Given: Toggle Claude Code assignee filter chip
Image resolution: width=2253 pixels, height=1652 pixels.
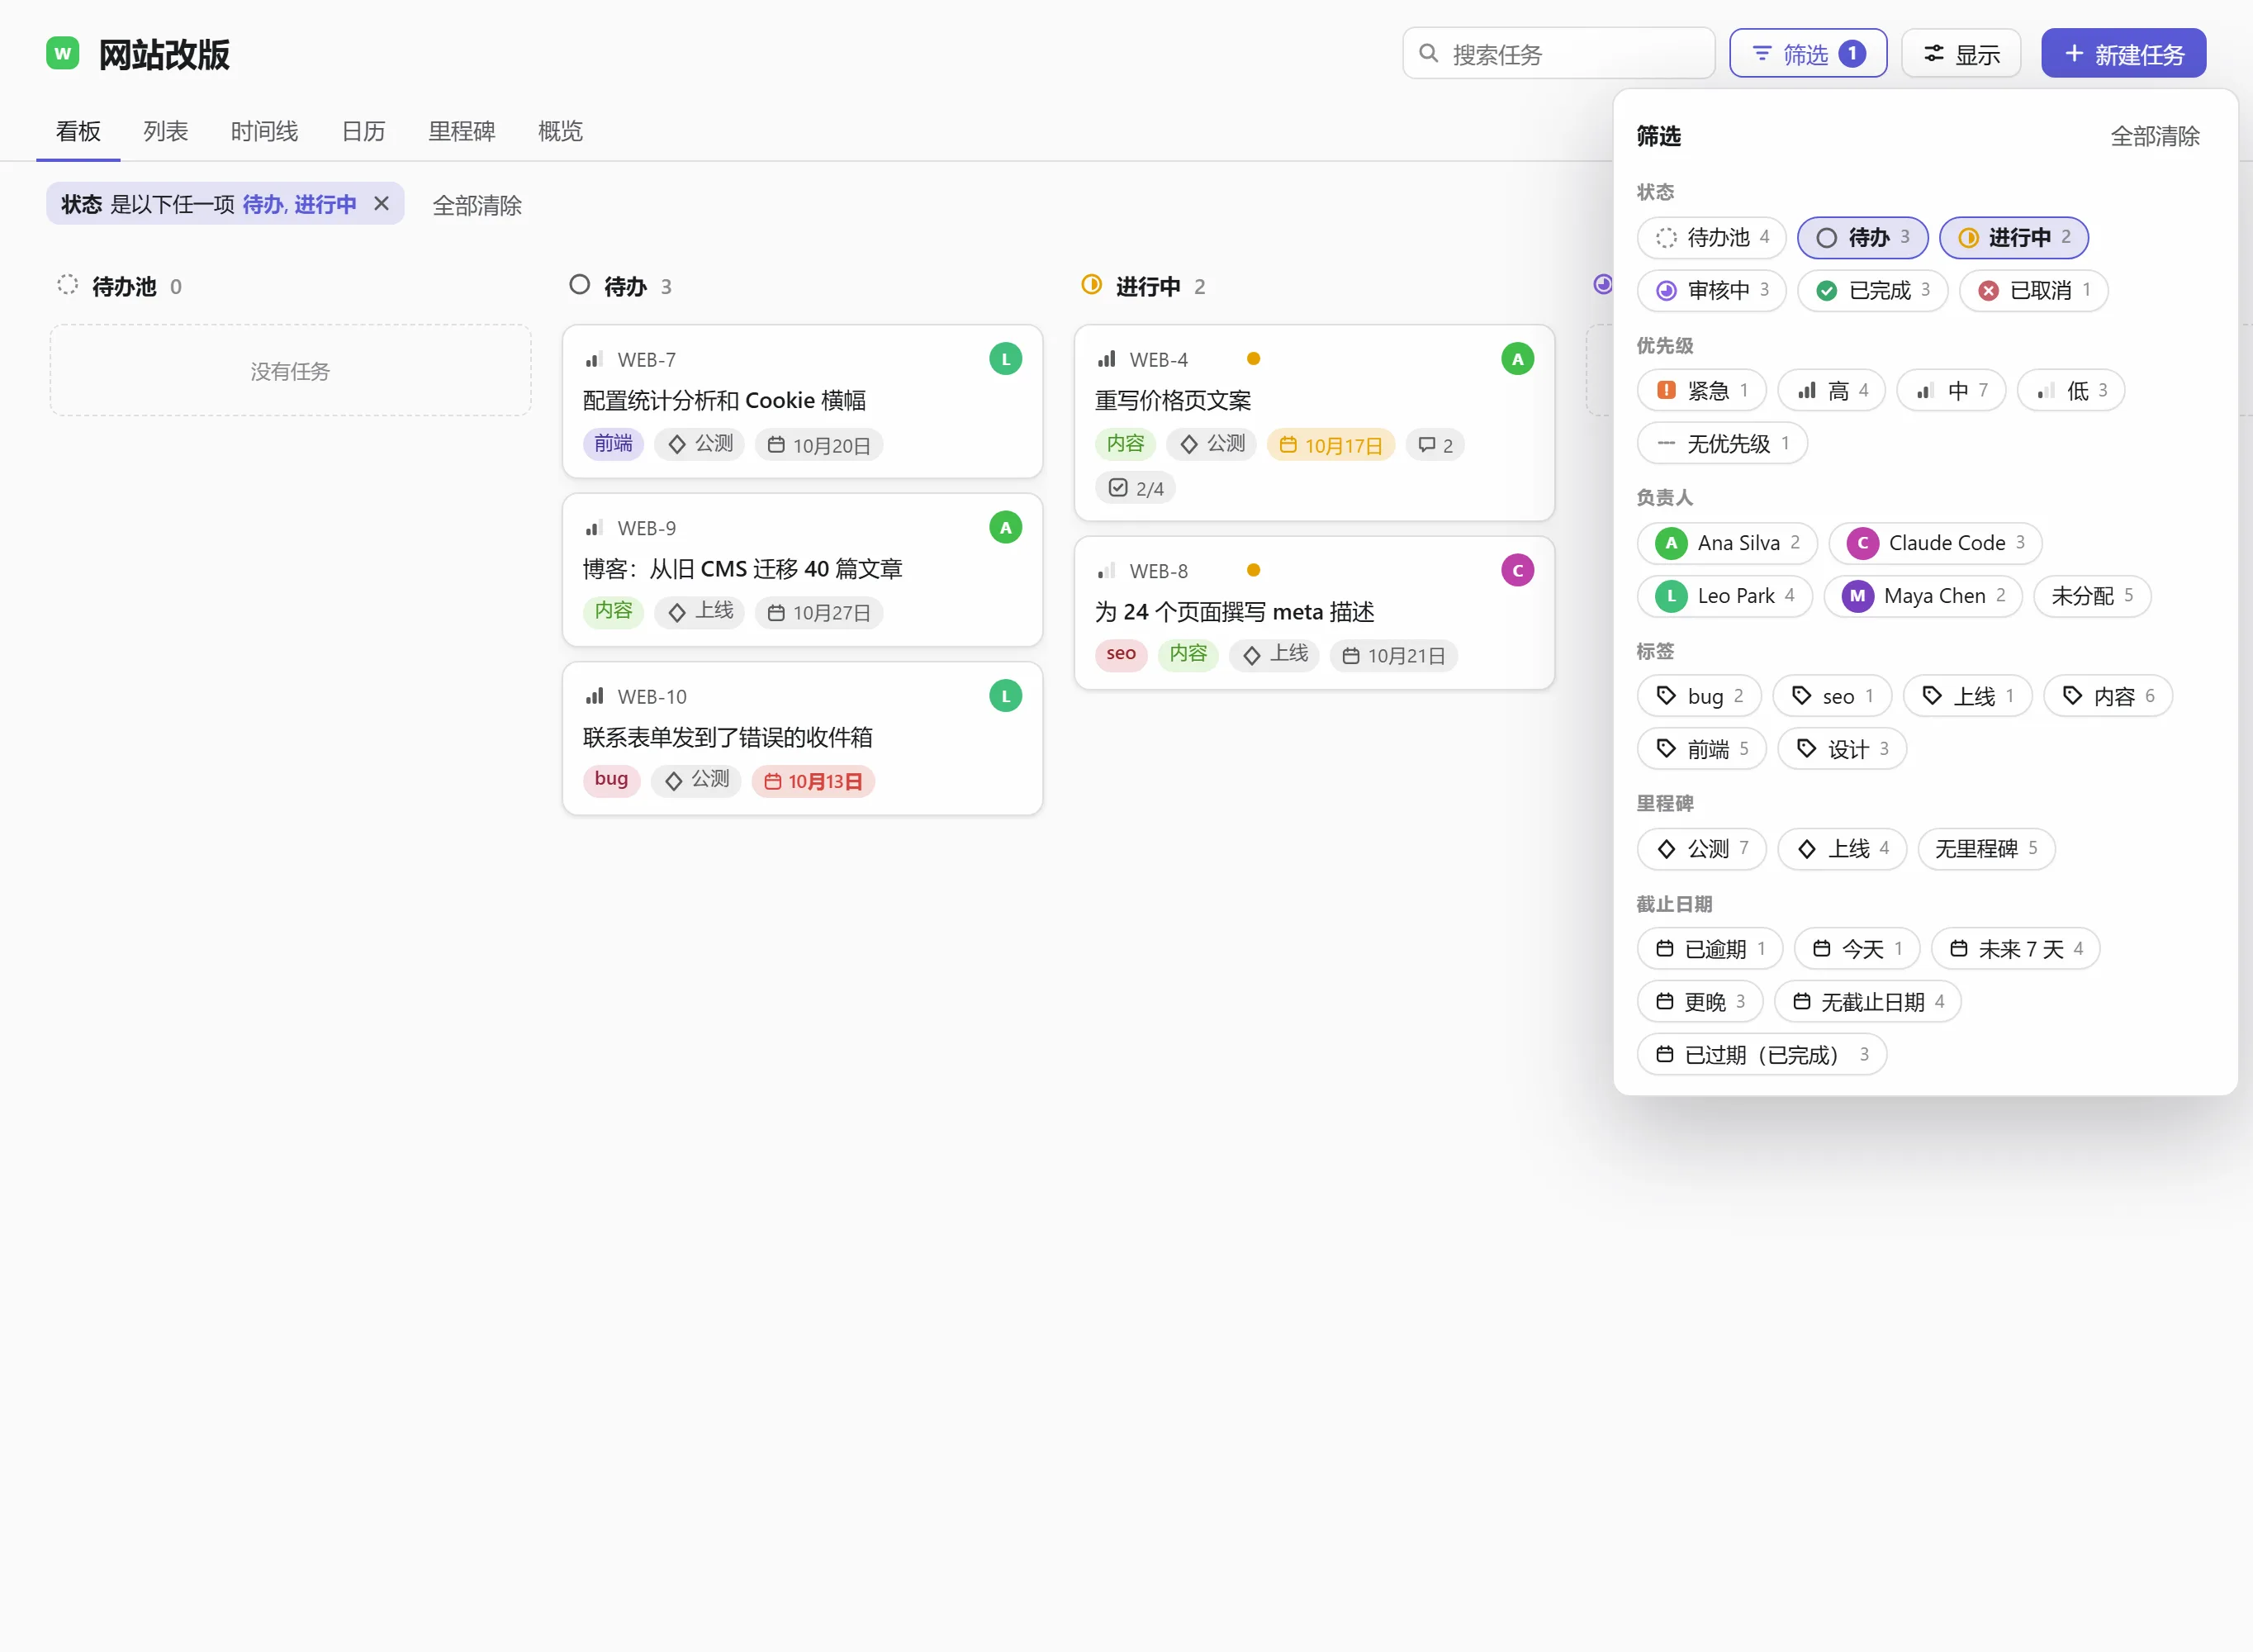Looking at the screenshot, I should (1934, 543).
